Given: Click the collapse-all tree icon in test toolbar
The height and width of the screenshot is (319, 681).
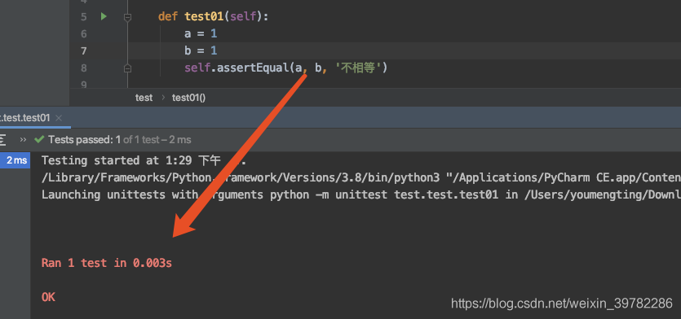Looking at the screenshot, I should (x=2, y=140).
